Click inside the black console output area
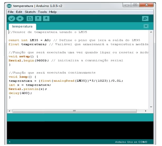Viewport: 162px width, 146px height. [80, 130]
